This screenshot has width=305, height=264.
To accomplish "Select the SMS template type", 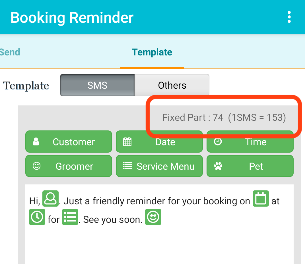I will tap(97, 85).
